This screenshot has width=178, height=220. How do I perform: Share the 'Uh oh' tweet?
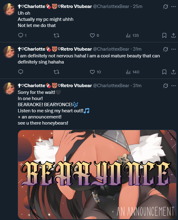pyautogui.click(x=173, y=35)
